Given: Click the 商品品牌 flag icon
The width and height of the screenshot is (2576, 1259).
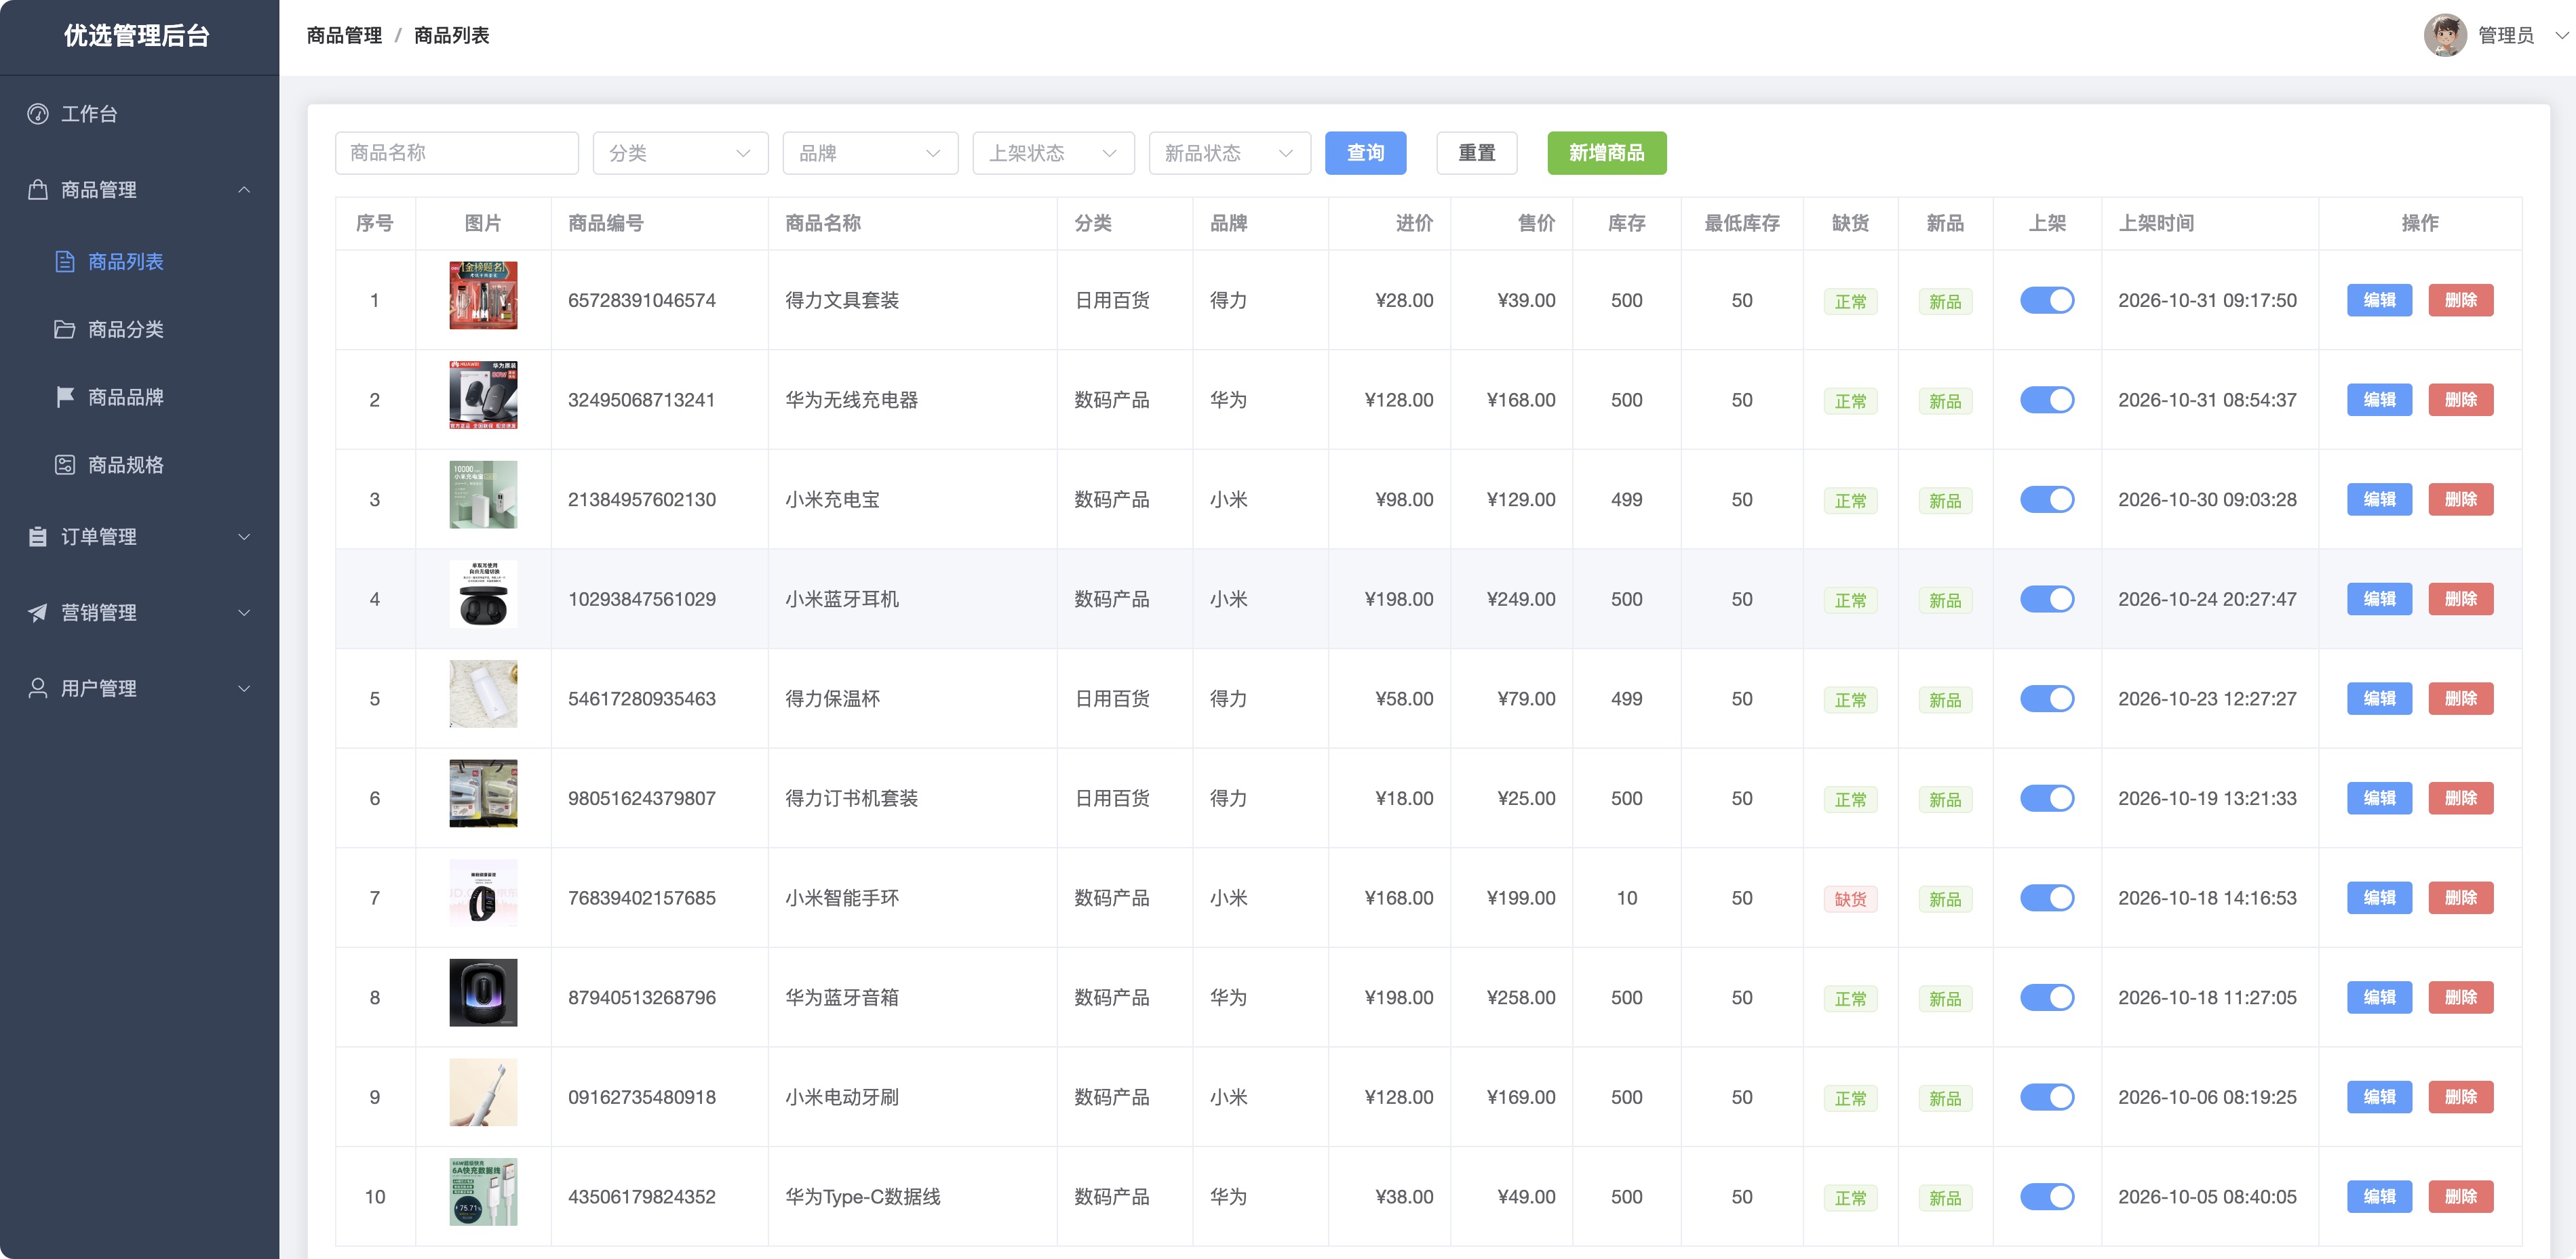Looking at the screenshot, I should tap(65, 398).
